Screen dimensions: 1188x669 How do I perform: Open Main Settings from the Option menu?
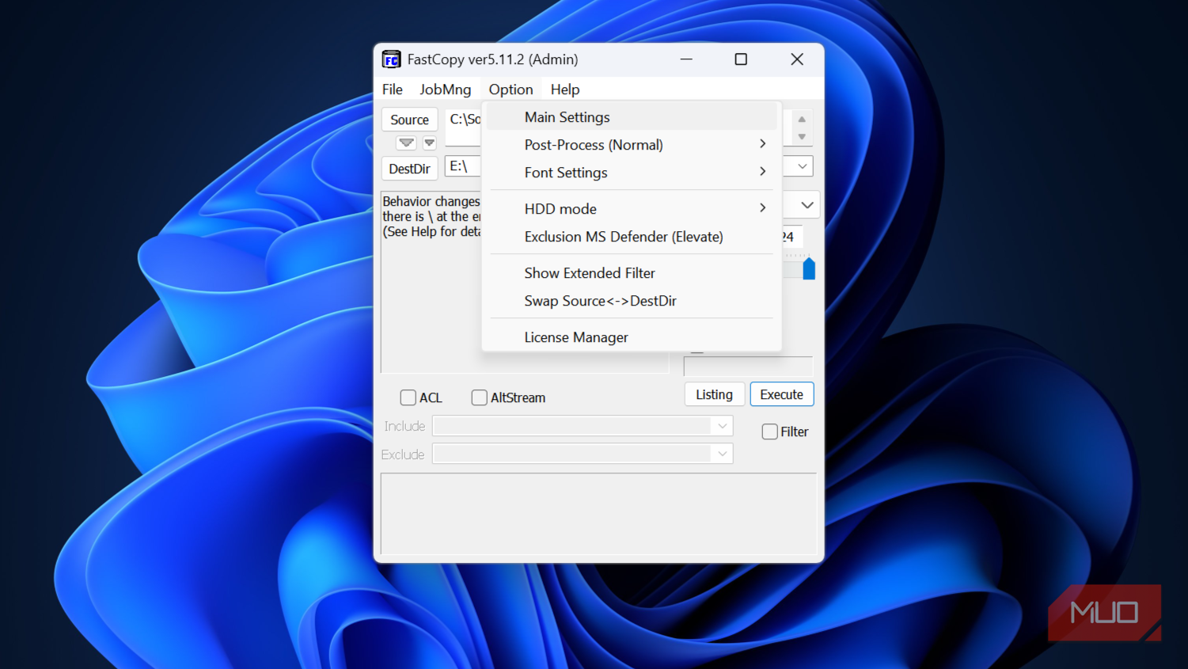(x=632, y=117)
